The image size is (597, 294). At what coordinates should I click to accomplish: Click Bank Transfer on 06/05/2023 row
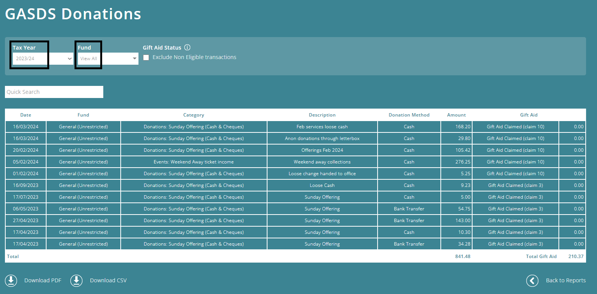pyautogui.click(x=409, y=209)
